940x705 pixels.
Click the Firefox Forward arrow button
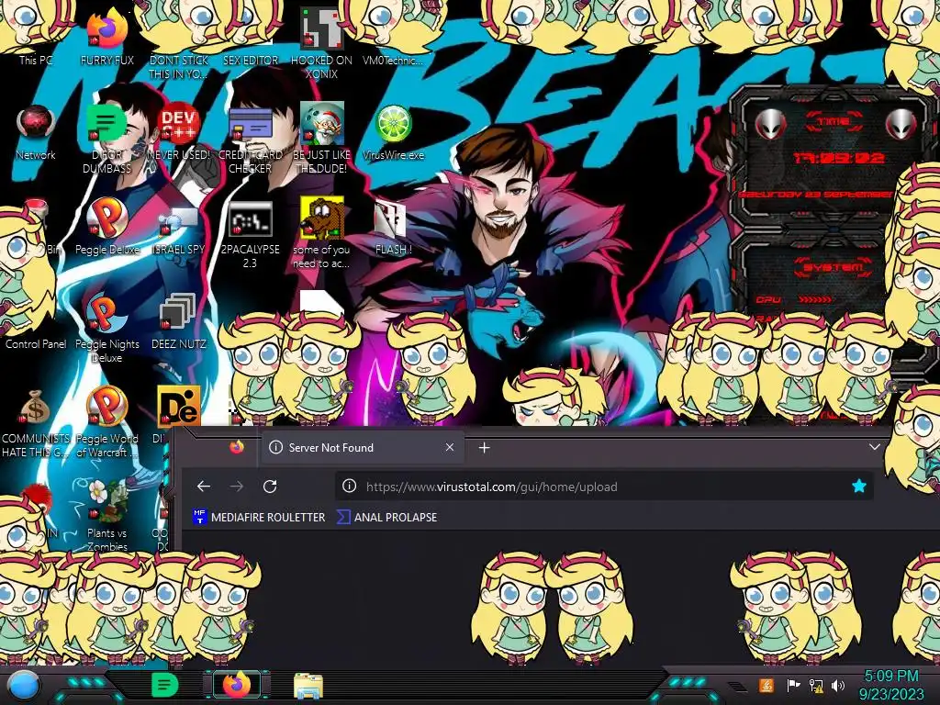click(x=237, y=487)
